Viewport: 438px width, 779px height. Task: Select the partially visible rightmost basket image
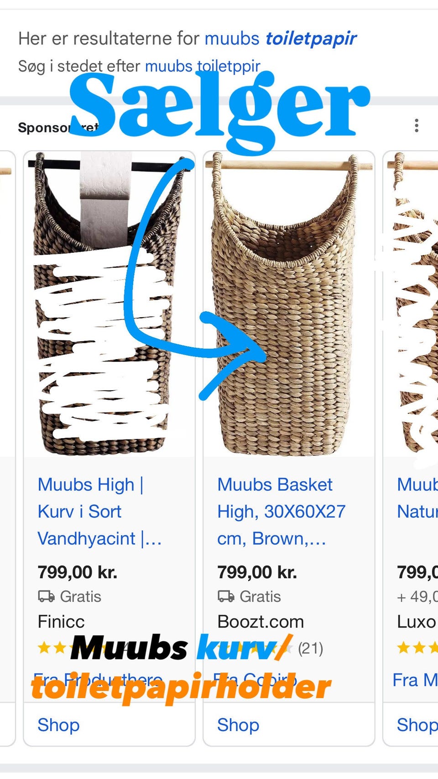click(411, 304)
